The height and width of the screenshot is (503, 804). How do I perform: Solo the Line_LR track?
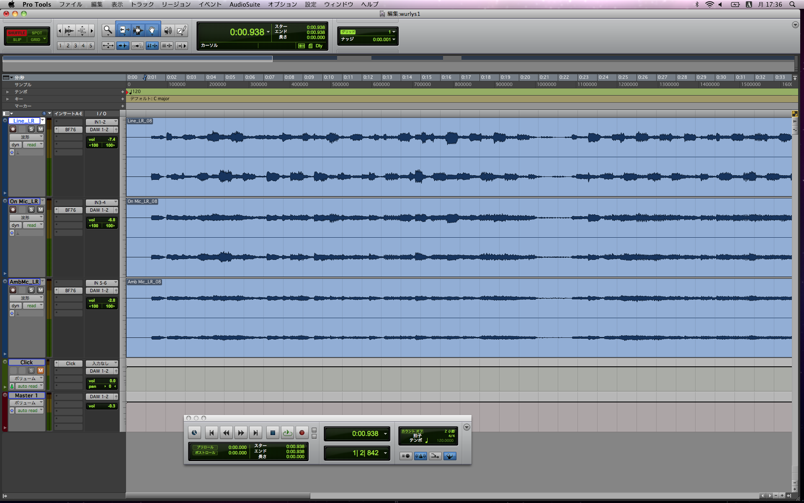tap(31, 129)
